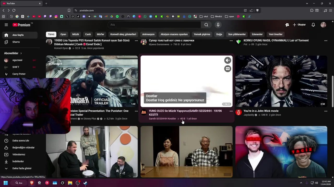
Task: Click the Oluştur create button
Action: pos(299,25)
